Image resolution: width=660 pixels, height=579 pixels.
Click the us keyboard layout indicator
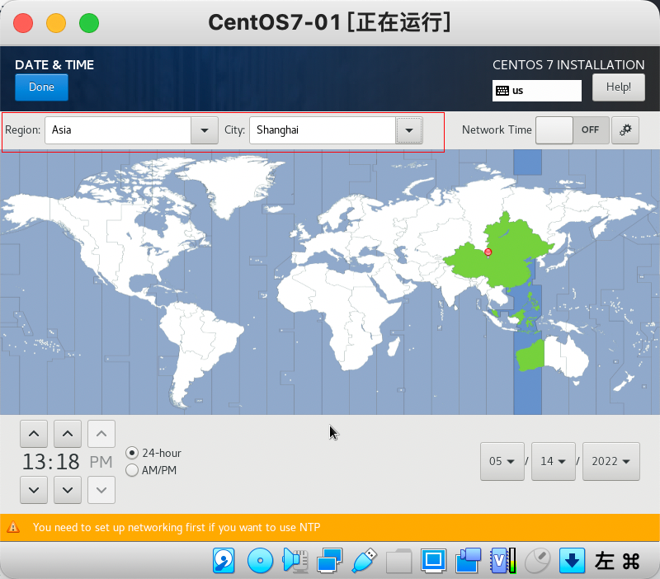coord(537,91)
